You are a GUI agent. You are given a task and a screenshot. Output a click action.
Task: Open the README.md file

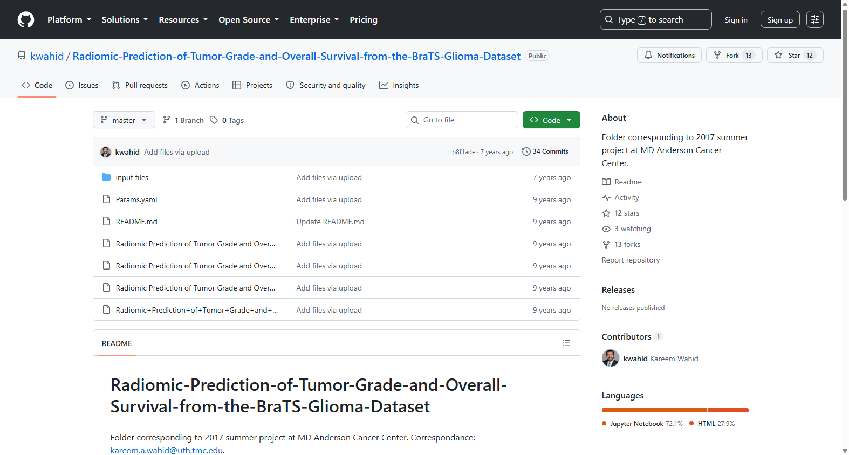[x=136, y=222]
